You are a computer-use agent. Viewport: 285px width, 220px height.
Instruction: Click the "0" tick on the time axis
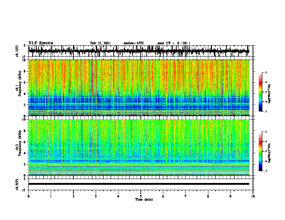(x=28, y=196)
